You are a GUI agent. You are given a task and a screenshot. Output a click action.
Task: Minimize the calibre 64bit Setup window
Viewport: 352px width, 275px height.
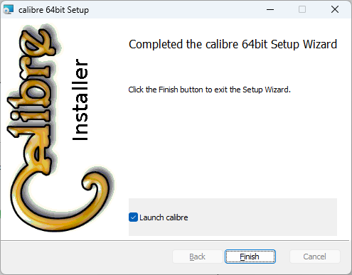[x=270, y=9]
